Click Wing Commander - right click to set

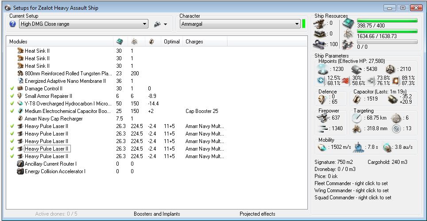click(352, 190)
